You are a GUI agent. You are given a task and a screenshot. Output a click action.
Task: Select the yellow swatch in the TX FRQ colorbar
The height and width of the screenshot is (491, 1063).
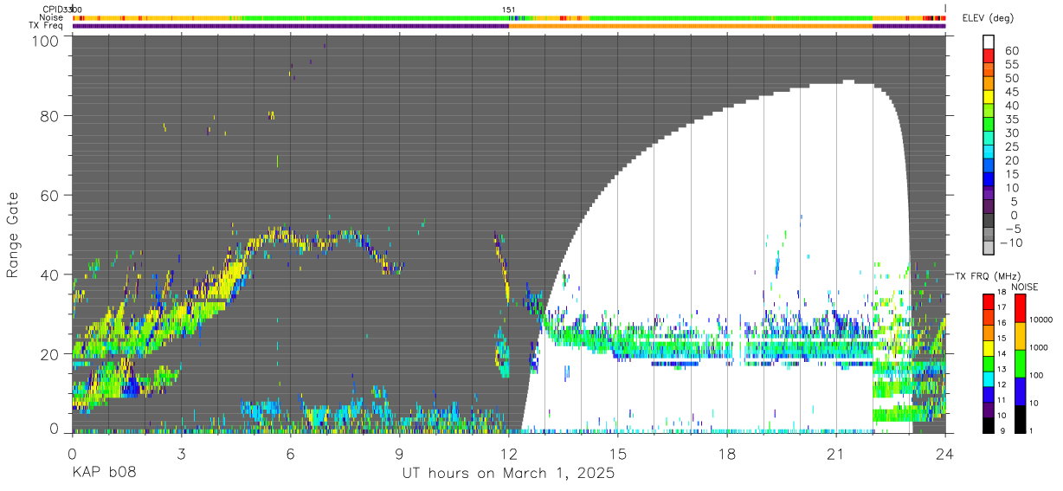click(989, 348)
